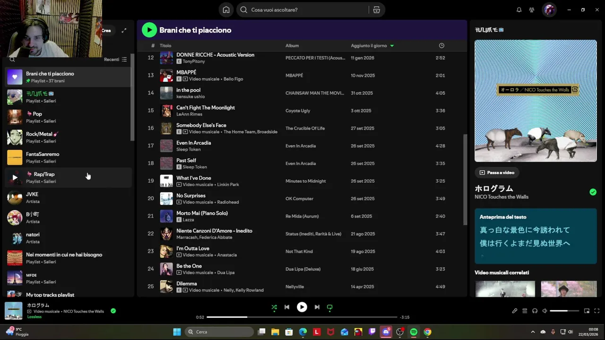Toggle shuffle in the player bar
Viewport: 605px width, 340px height.
click(274, 307)
